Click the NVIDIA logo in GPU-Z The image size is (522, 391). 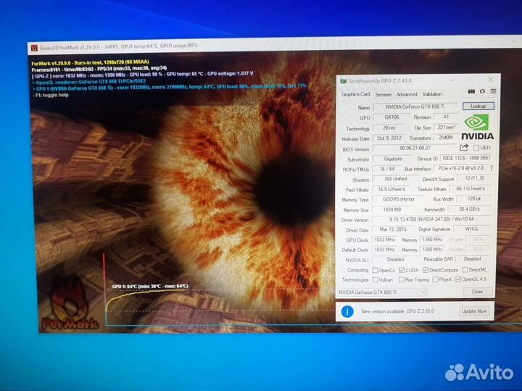pyautogui.click(x=477, y=127)
